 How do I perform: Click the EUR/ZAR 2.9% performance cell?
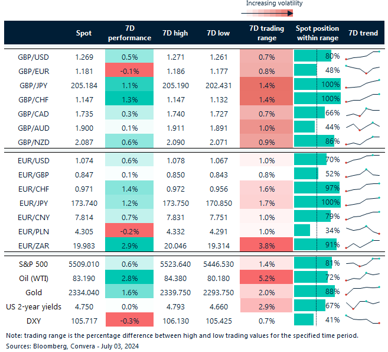tap(129, 244)
